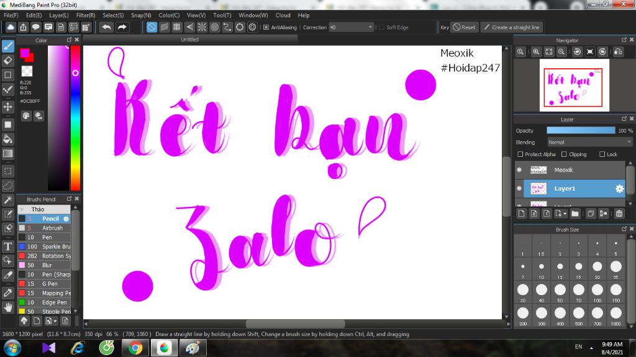This screenshot has width=636, height=357.
Task: Enable circle snap
Action: [214, 27]
